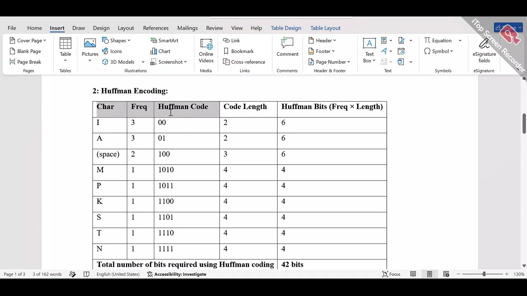Insert a SmartArt graphic
This screenshot has width=527, height=296.
click(x=164, y=40)
